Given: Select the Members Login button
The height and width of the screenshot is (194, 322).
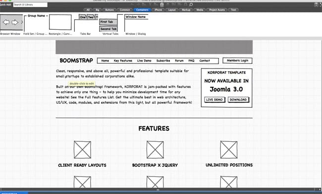Looking at the screenshot, I should (x=237, y=61).
